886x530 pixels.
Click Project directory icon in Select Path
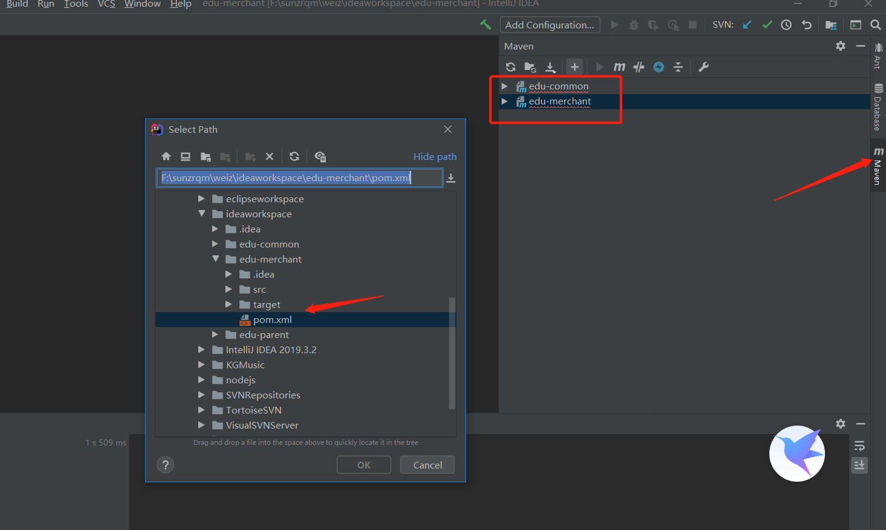(205, 156)
